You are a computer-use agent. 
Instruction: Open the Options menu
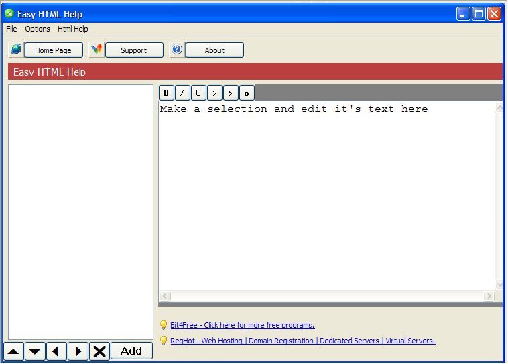pos(38,29)
